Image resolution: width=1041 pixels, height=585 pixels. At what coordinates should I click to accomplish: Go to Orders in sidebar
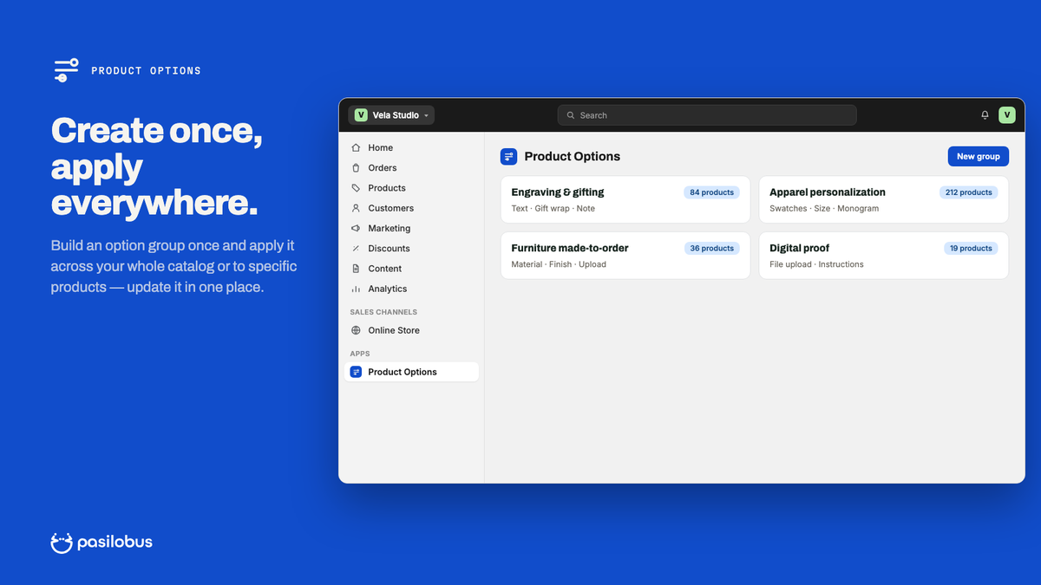[411, 168]
